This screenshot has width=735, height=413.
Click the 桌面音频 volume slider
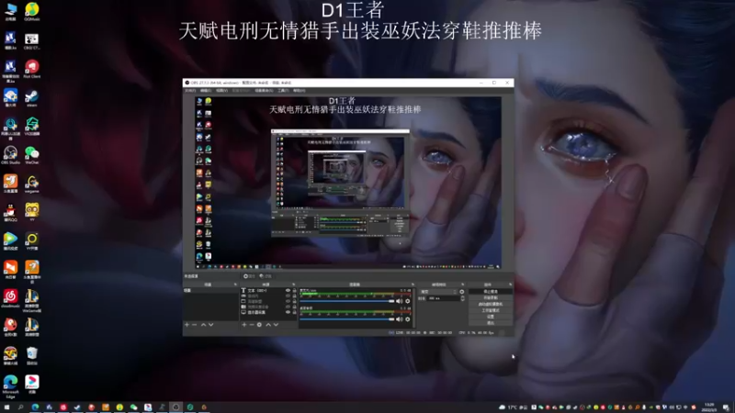tap(347, 319)
